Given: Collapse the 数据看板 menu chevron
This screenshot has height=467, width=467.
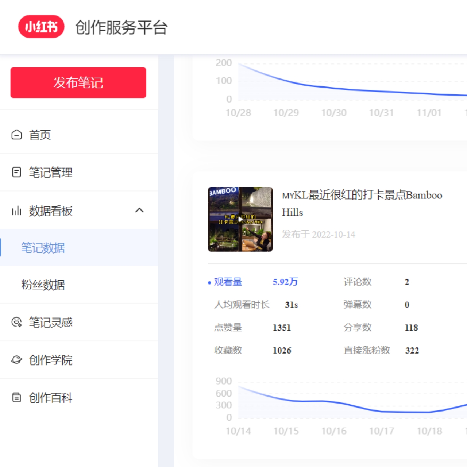Looking at the screenshot, I should 139,211.
